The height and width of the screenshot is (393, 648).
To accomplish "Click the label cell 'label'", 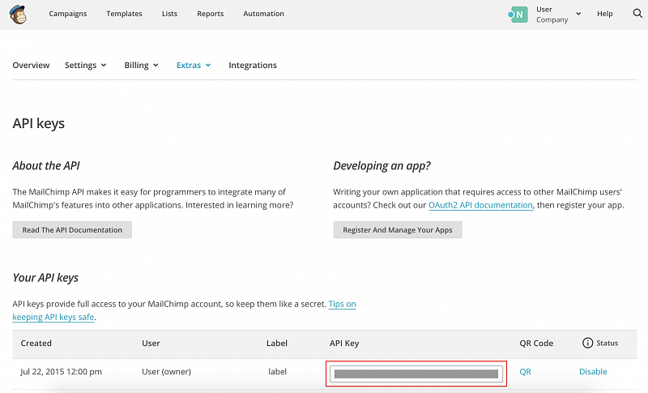I will point(277,371).
